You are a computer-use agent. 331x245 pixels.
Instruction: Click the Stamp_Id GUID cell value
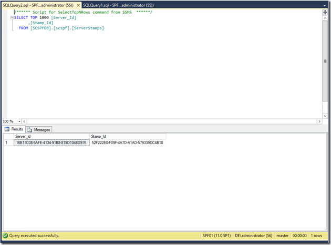pyautogui.click(x=127, y=142)
